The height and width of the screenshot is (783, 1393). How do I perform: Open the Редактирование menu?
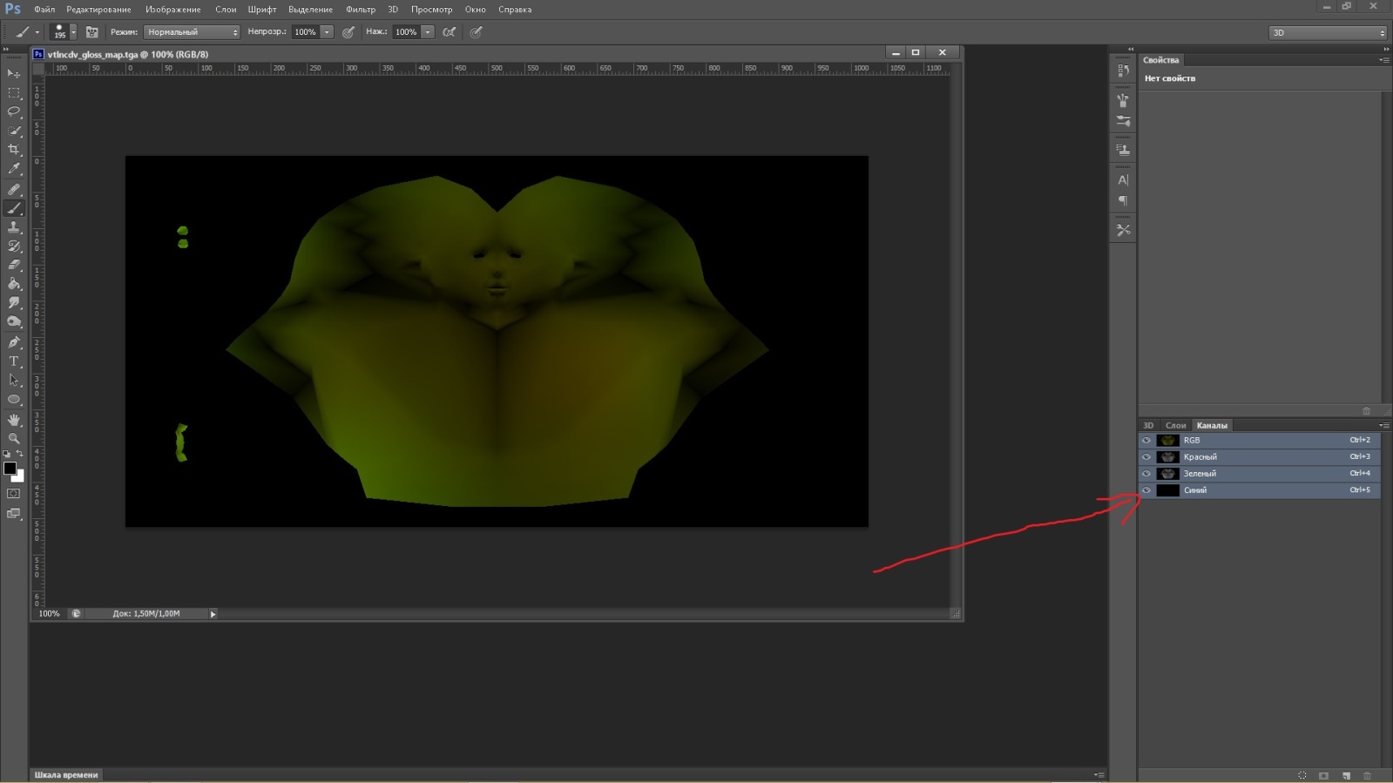click(x=98, y=10)
